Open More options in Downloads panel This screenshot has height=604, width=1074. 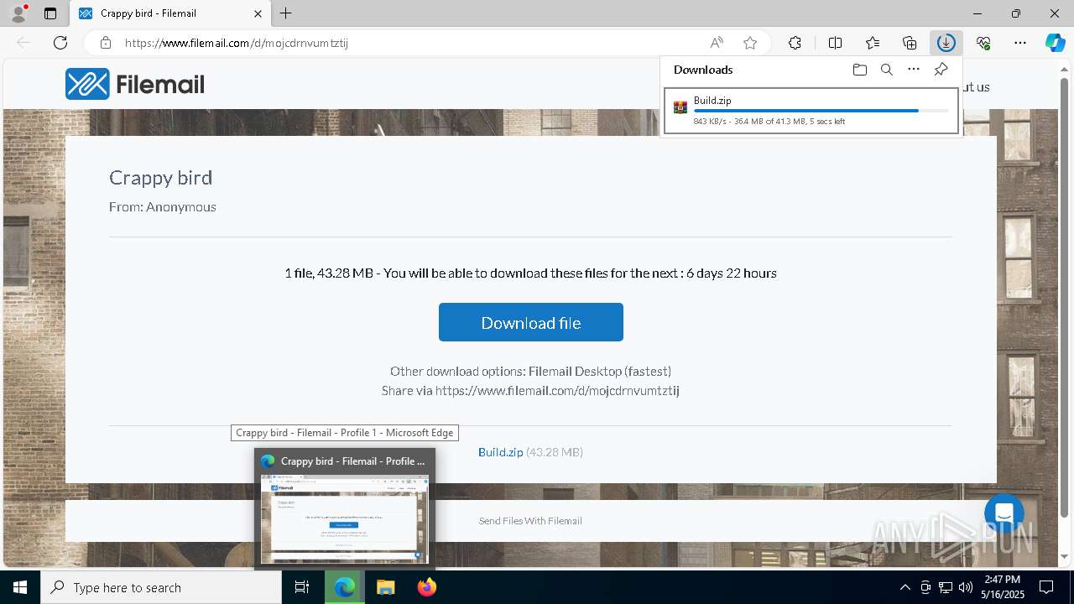[x=914, y=70]
